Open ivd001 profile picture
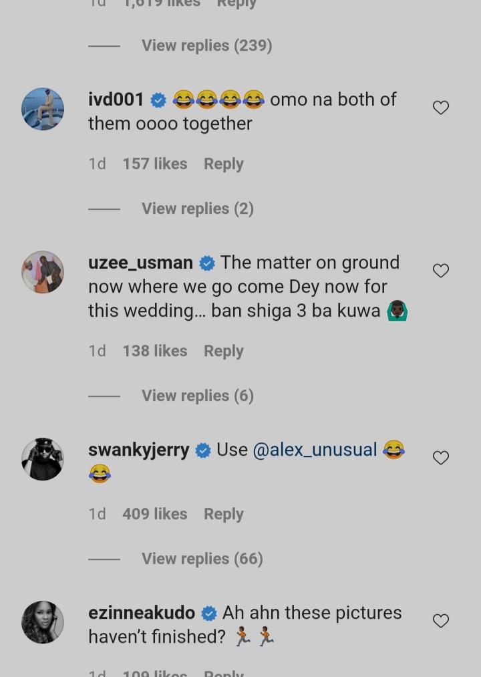Viewport: 481px width, 677px height. (43, 109)
